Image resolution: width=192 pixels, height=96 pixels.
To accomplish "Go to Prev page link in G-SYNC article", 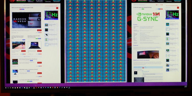I will coord(157,5).
